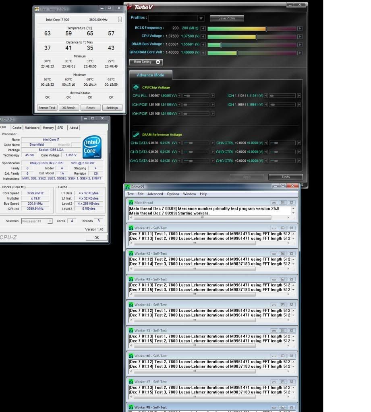Screen dimensions: 371x412
Task: Switch to SPD tab in CPU-Z
Action: pos(60,128)
